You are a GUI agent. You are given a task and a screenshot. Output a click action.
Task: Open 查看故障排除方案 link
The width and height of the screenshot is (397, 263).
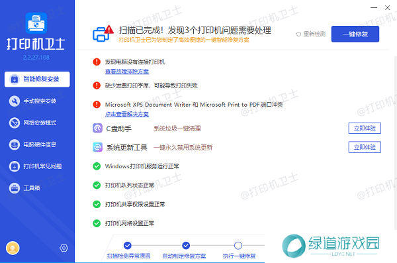tap(127, 72)
